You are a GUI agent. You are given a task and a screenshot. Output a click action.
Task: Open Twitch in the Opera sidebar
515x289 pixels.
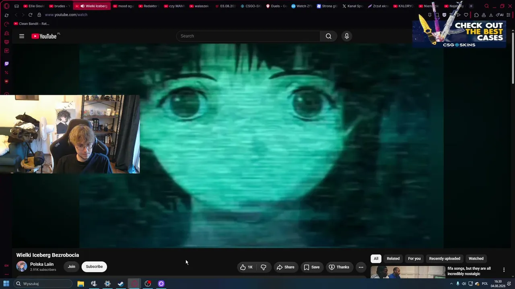(6, 63)
